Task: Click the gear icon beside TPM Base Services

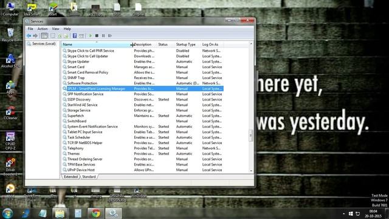Action: pyautogui.click(x=64, y=165)
